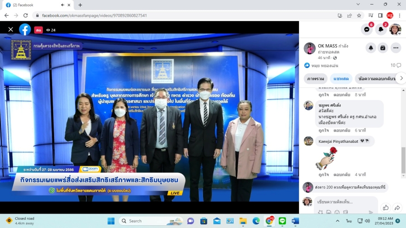Open the three-dot post options menu
This screenshot has height=228, width=406.
pyautogui.click(x=396, y=48)
